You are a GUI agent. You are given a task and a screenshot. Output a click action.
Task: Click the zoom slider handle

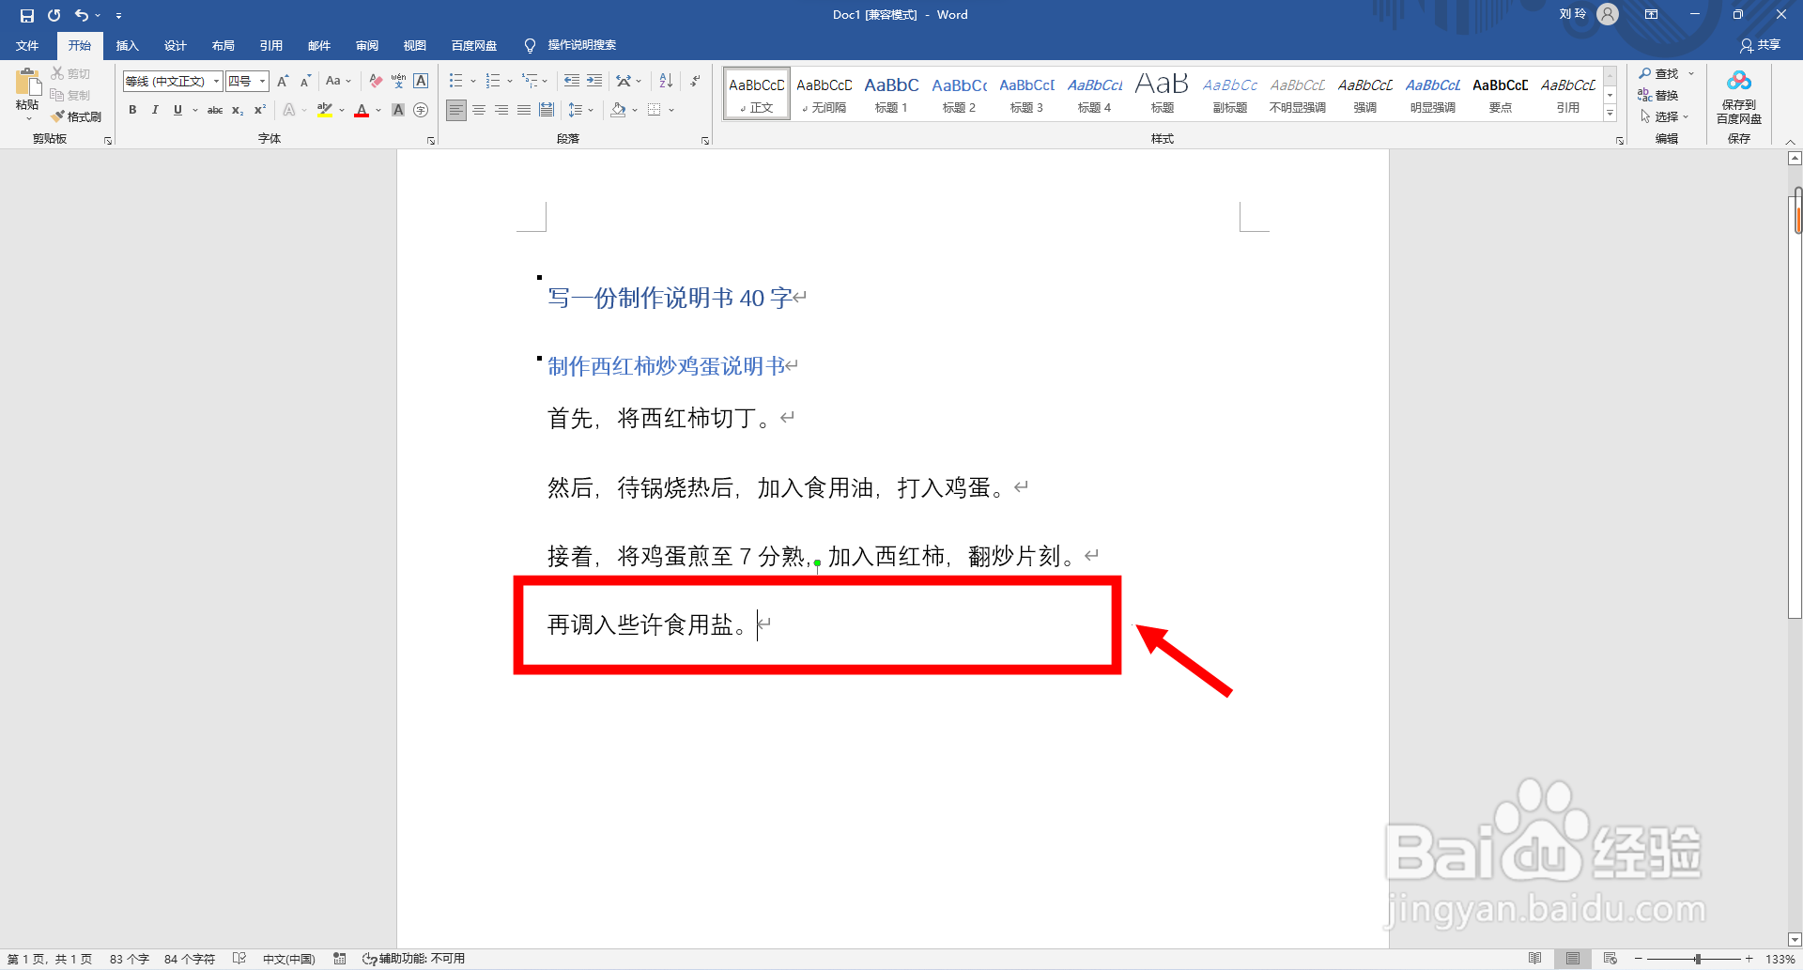point(1698,959)
